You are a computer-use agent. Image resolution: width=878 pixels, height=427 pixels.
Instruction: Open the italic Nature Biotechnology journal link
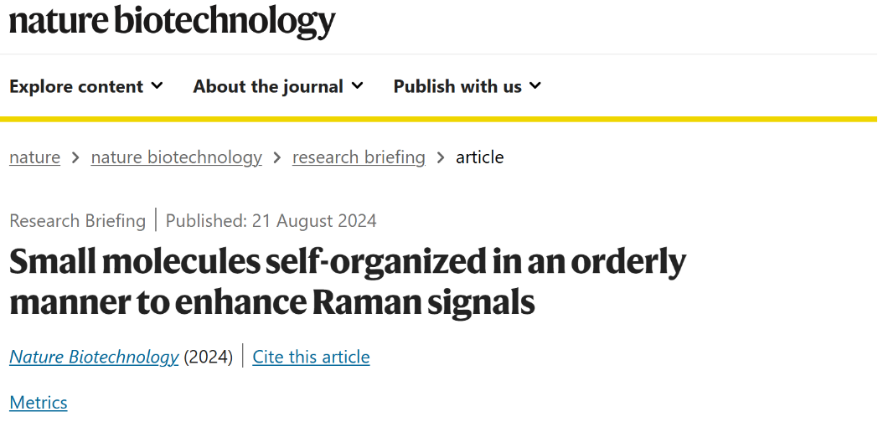click(94, 357)
